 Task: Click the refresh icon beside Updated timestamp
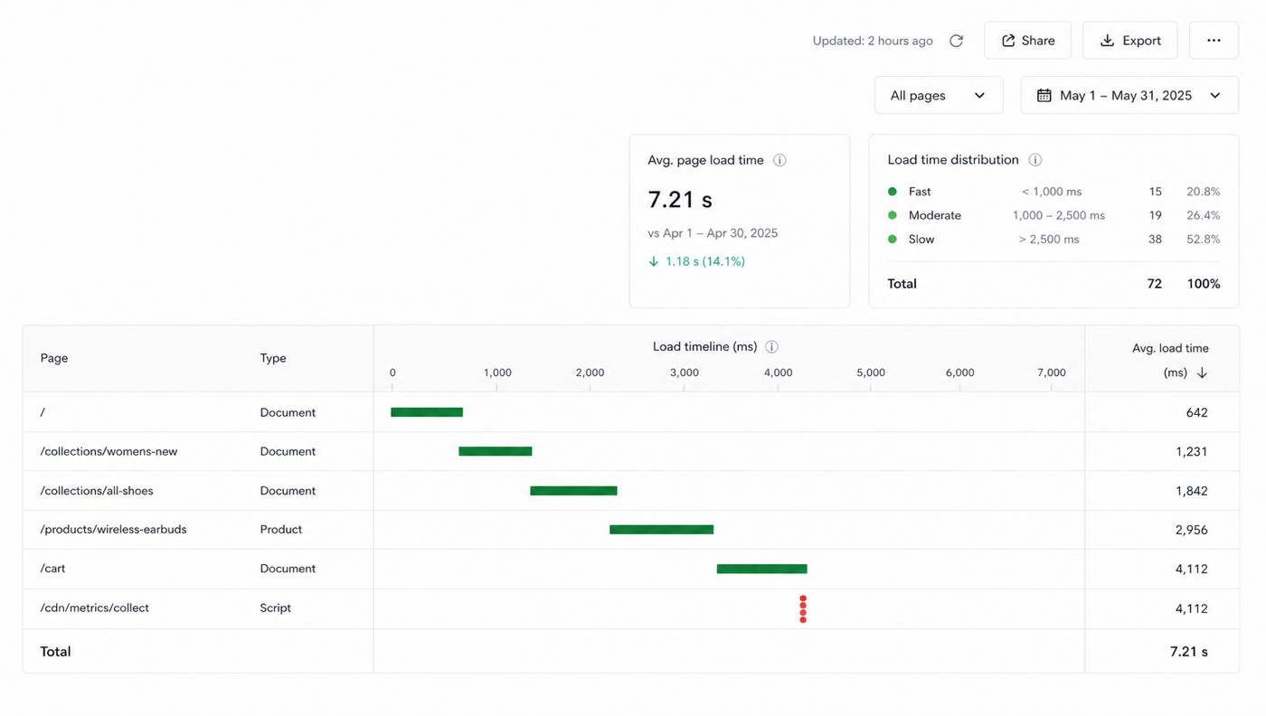click(x=956, y=41)
